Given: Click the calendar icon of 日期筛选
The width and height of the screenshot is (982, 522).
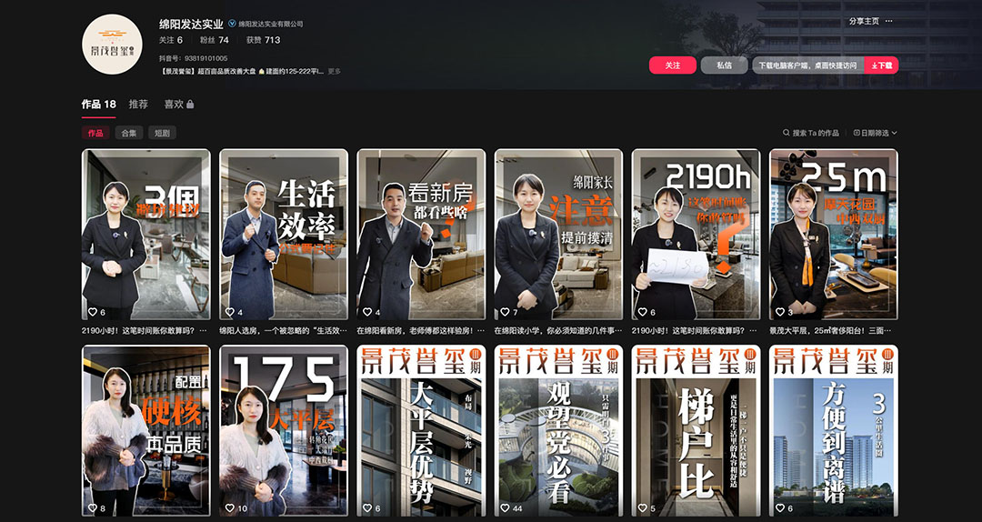Looking at the screenshot, I should [857, 133].
